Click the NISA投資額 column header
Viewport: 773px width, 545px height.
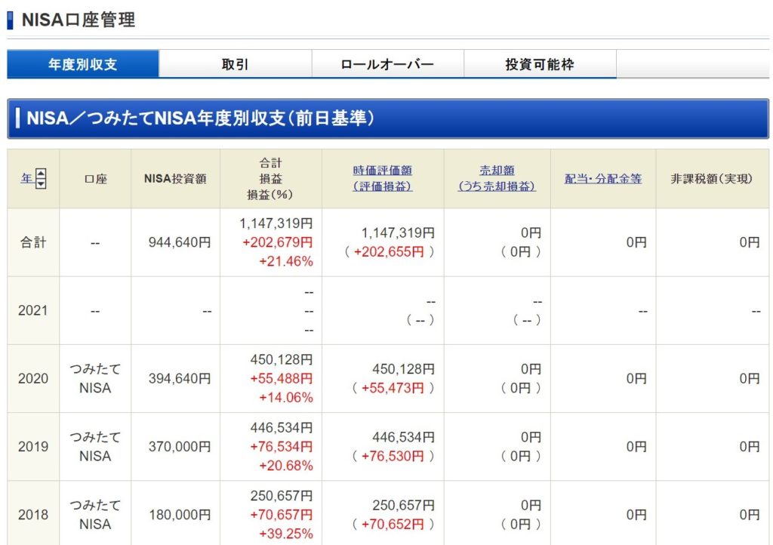coord(175,179)
